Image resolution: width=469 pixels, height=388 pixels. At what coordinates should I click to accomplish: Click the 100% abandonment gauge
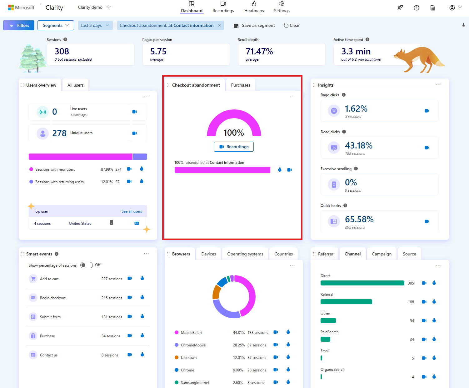click(234, 123)
